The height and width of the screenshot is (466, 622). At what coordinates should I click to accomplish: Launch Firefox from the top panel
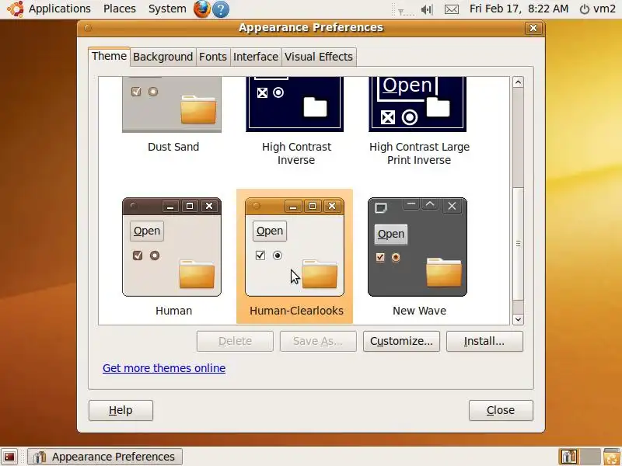point(201,9)
